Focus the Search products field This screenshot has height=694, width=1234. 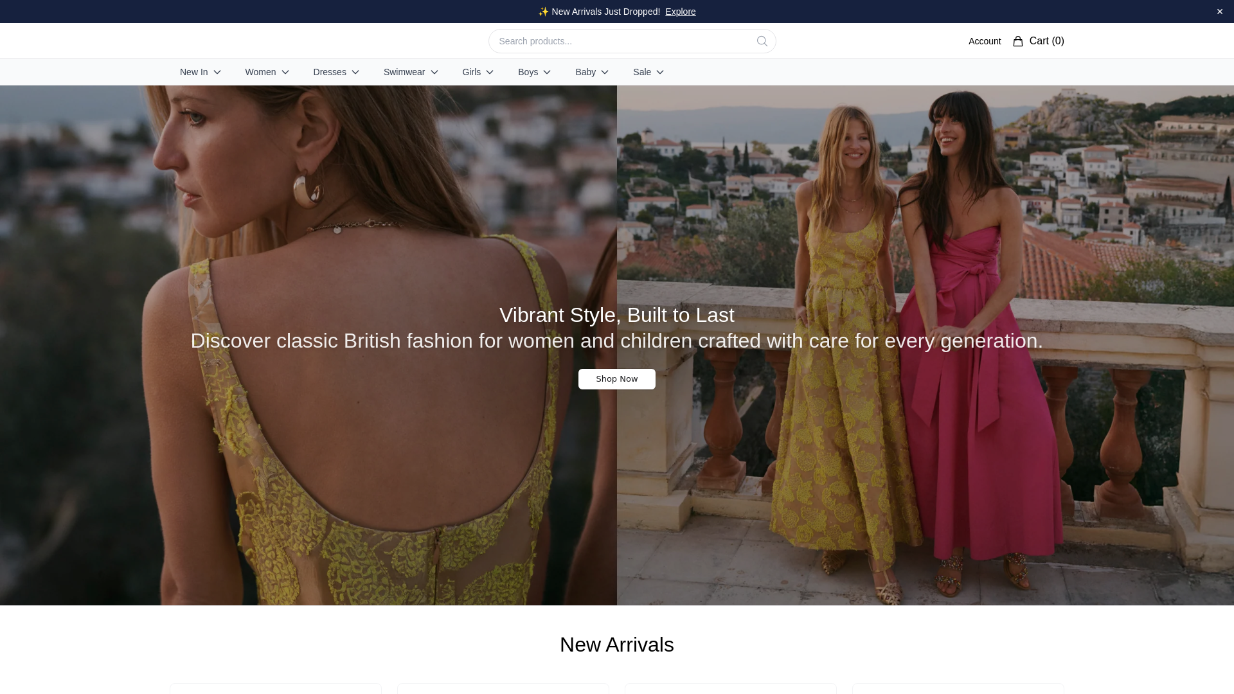[x=632, y=41]
